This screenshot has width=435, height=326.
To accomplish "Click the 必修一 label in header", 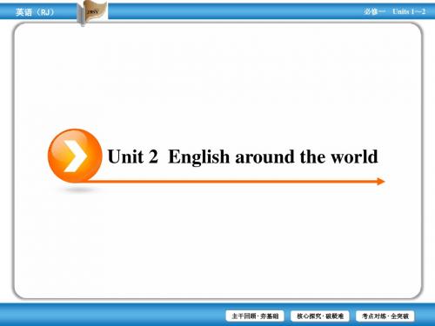I will coord(374,11).
